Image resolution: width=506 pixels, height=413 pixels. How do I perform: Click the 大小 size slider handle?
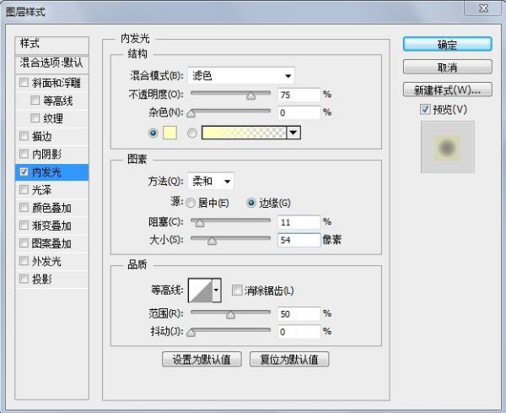[212, 241]
